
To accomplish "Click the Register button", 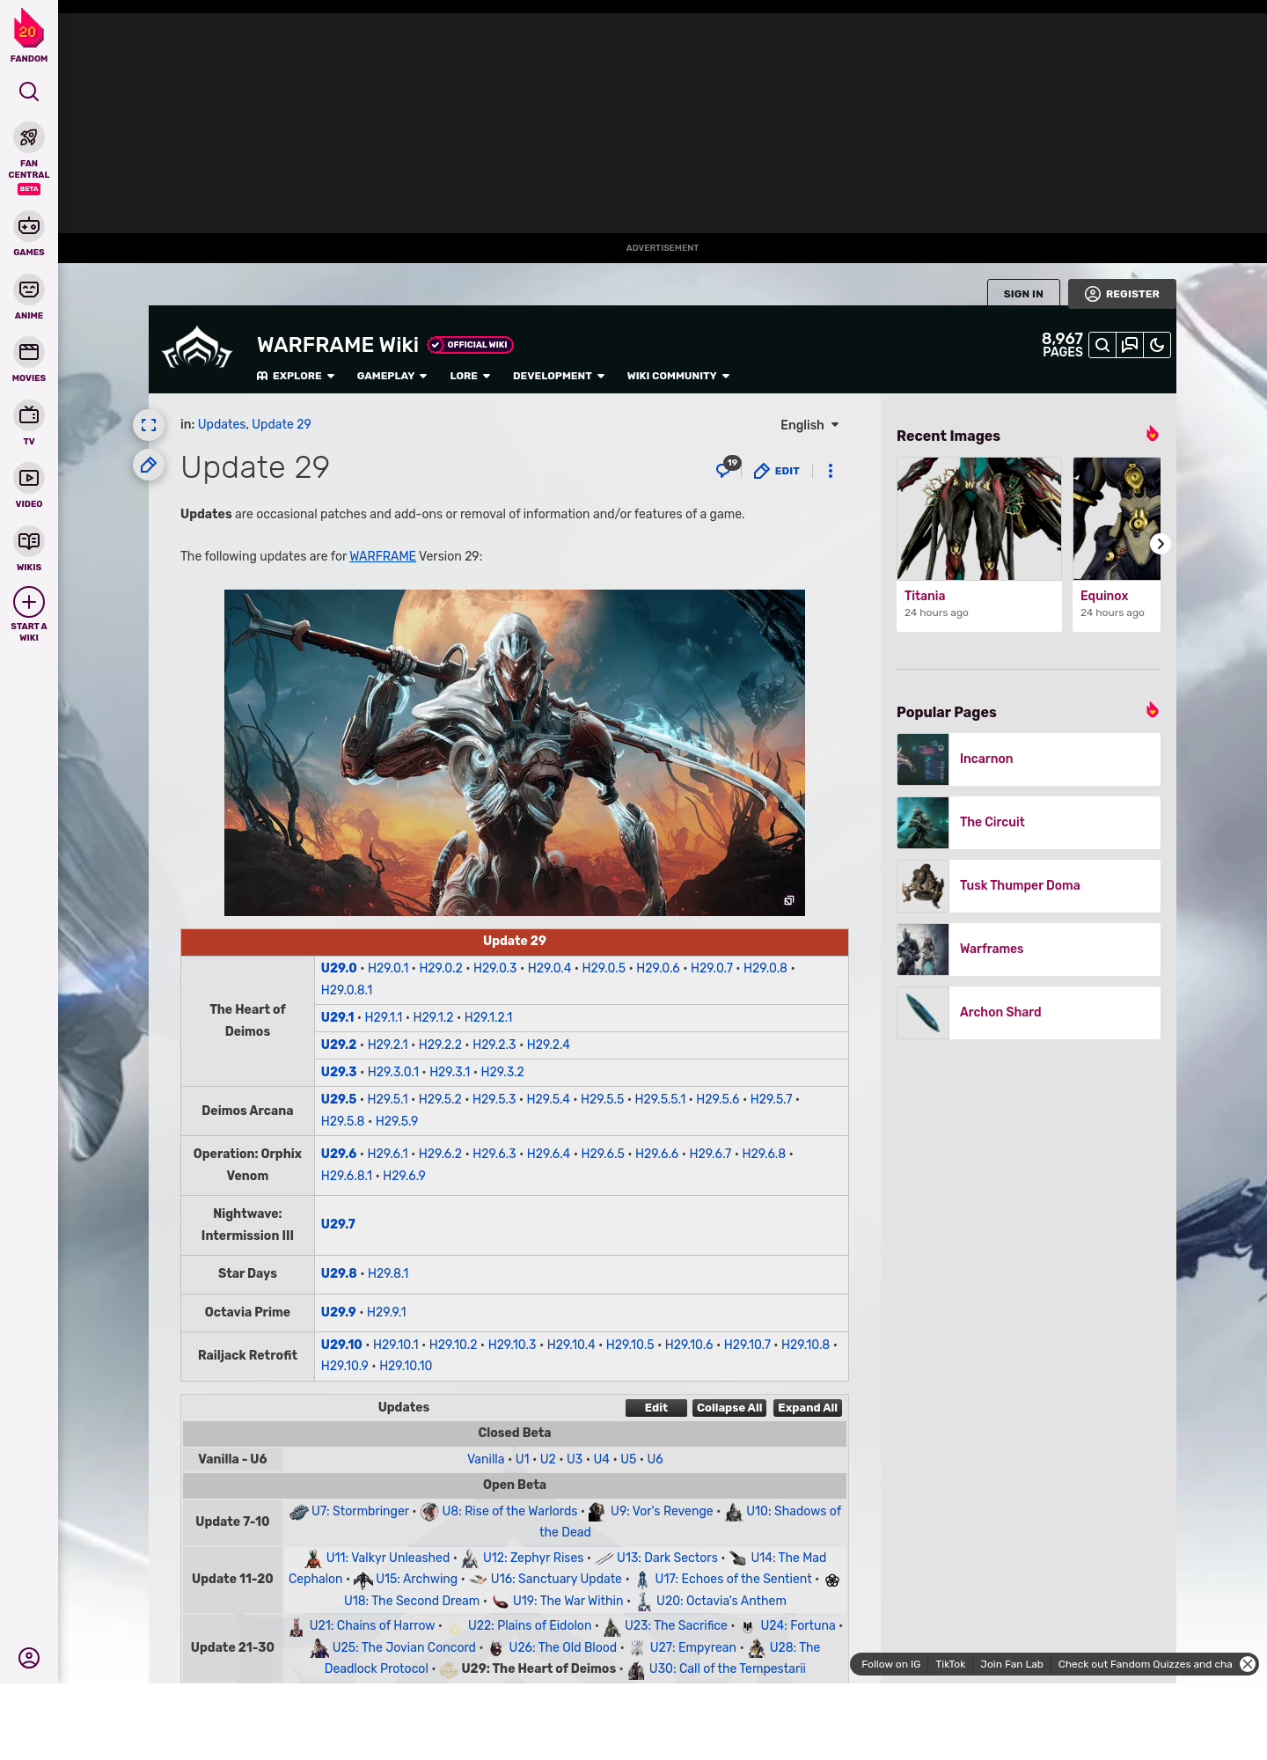I will click(1122, 294).
